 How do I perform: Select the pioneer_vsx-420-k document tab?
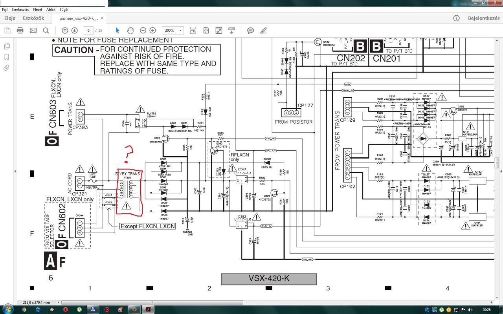tap(79, 18)
